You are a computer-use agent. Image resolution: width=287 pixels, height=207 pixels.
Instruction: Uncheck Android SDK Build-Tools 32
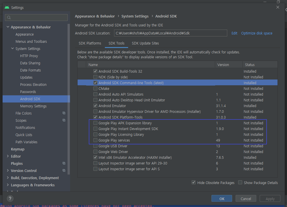point(95,71)
